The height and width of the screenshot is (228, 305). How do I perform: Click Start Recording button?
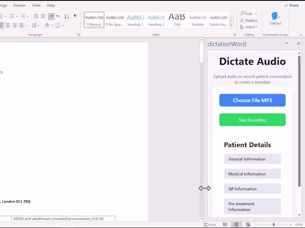(x=252, y=120)
